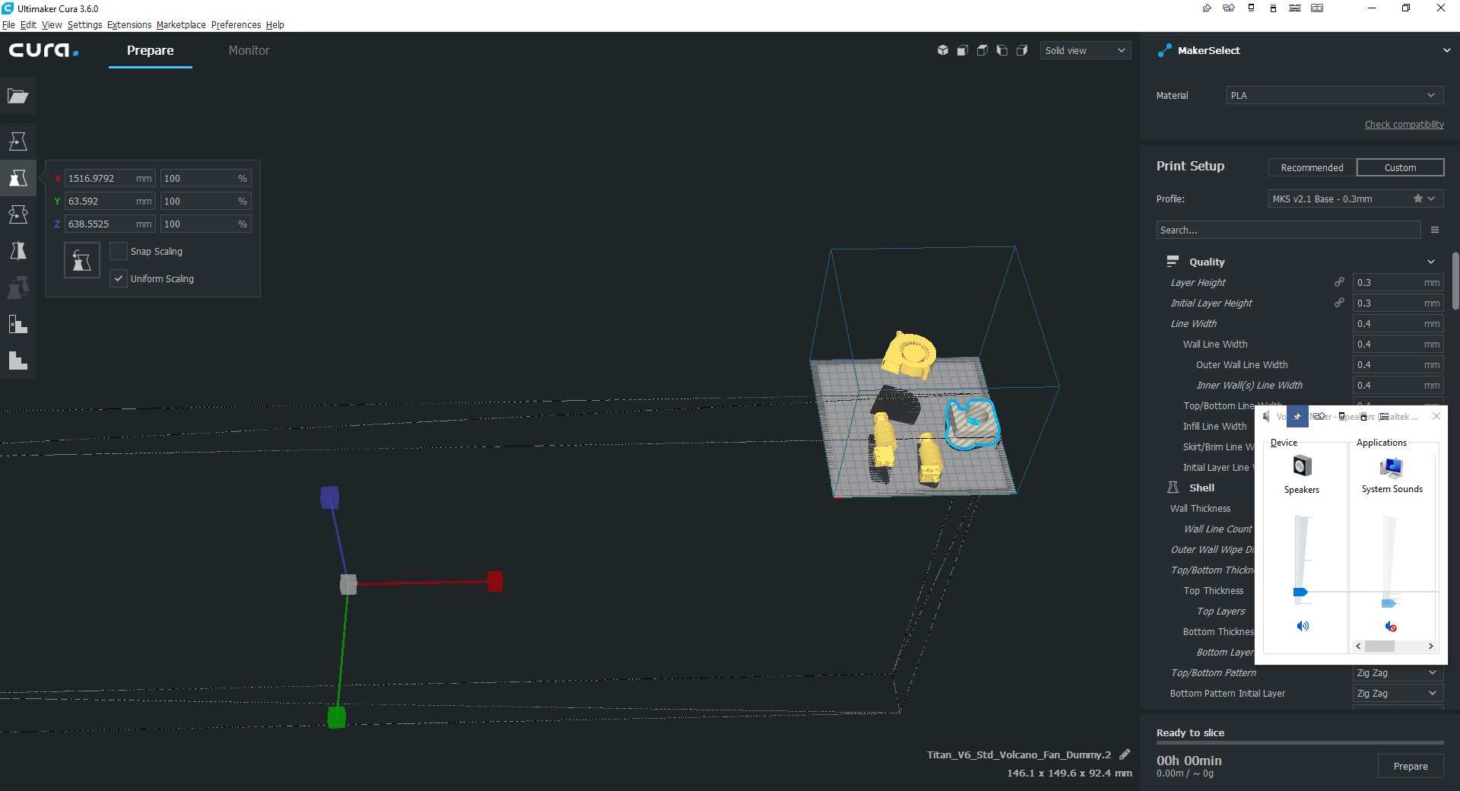Open the Solid view mode dropdown

1085,50
